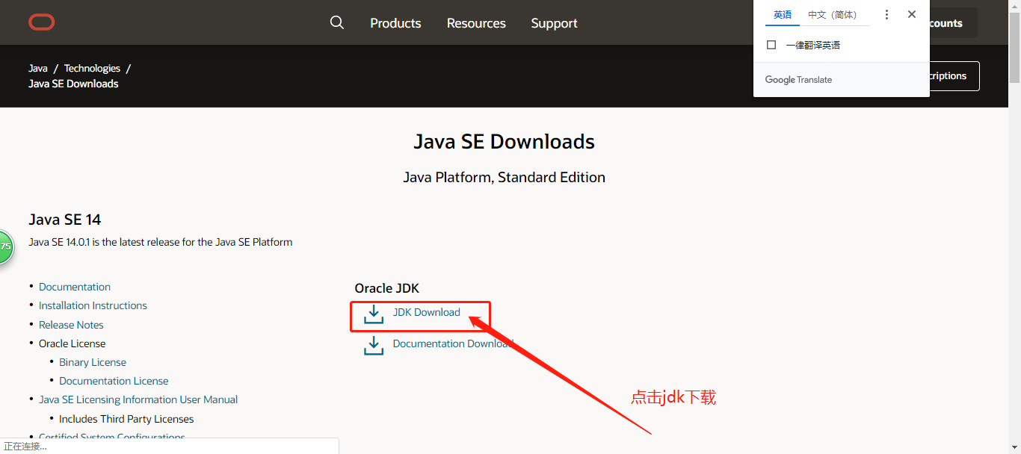Screen dimensions: 1021x454
Task: Click the green 75 badge icon
Action: point(5,246)
